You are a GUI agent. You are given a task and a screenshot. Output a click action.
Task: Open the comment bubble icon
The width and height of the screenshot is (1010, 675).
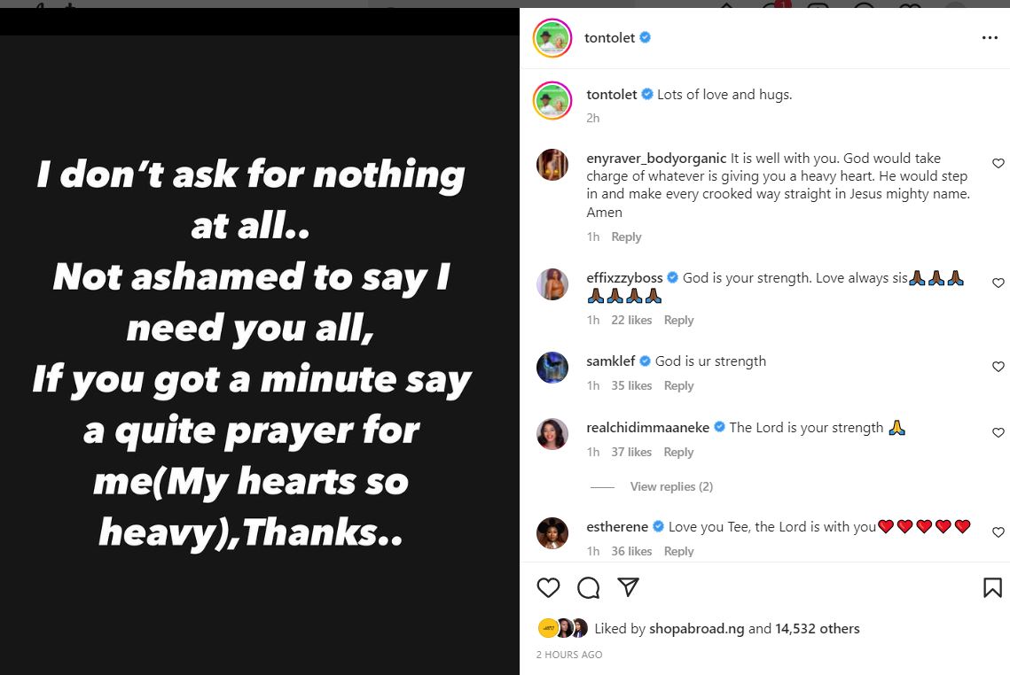(x=588, y=587)
